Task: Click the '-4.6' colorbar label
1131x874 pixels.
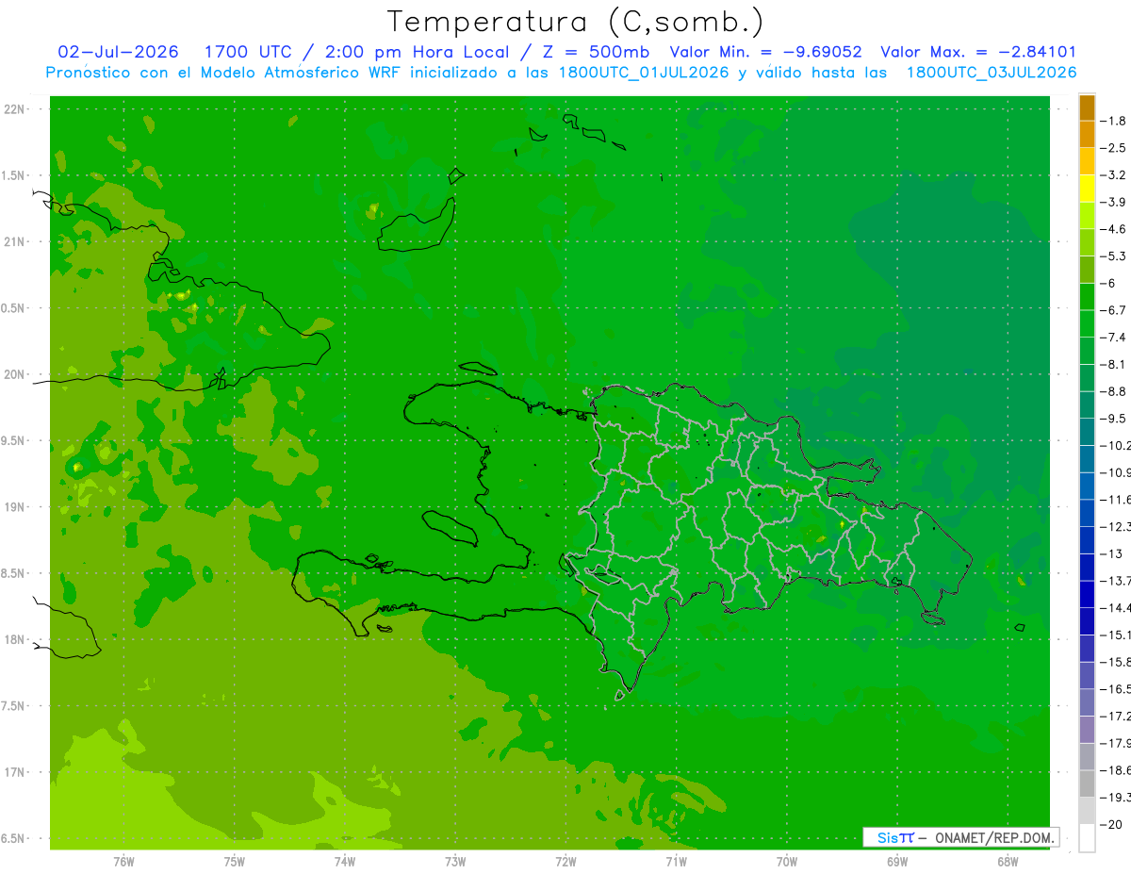Action: pyautogui.click(x=1113, y=229)
